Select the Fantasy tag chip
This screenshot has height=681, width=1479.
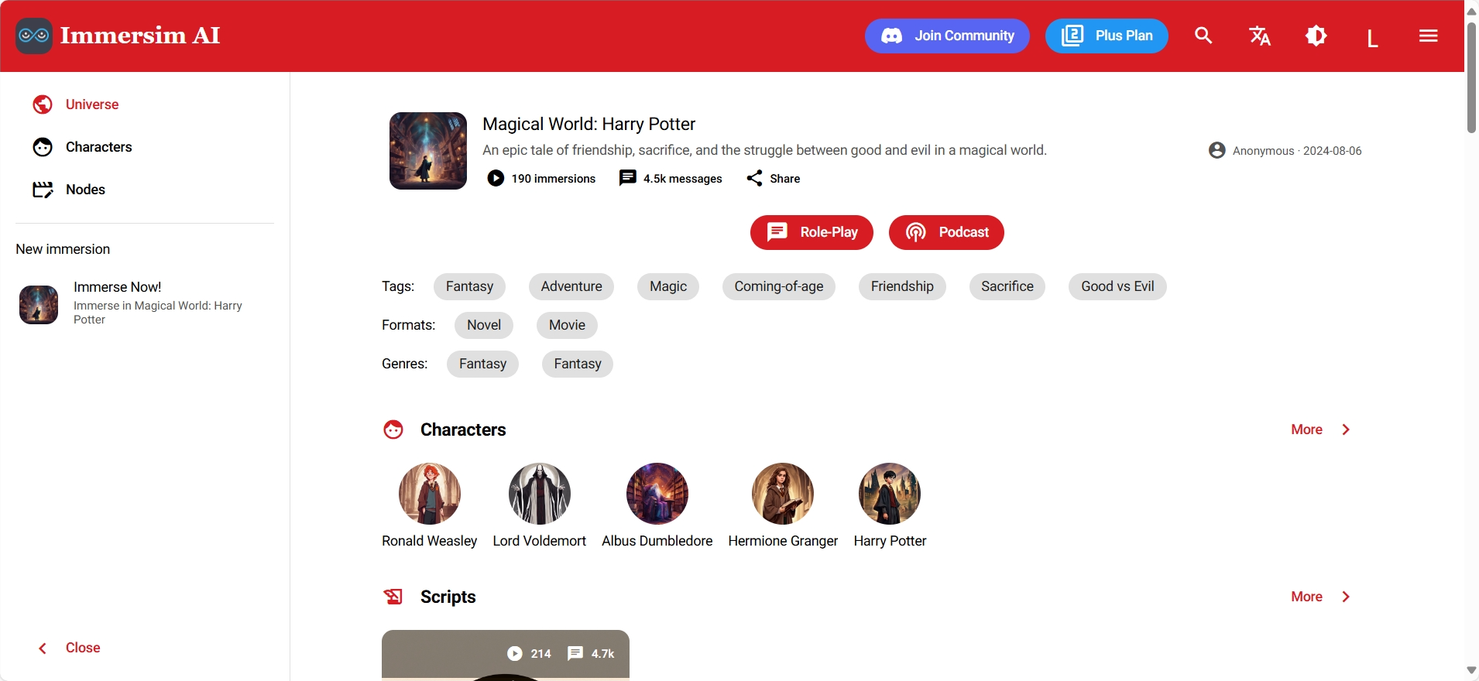click(469, 286)
